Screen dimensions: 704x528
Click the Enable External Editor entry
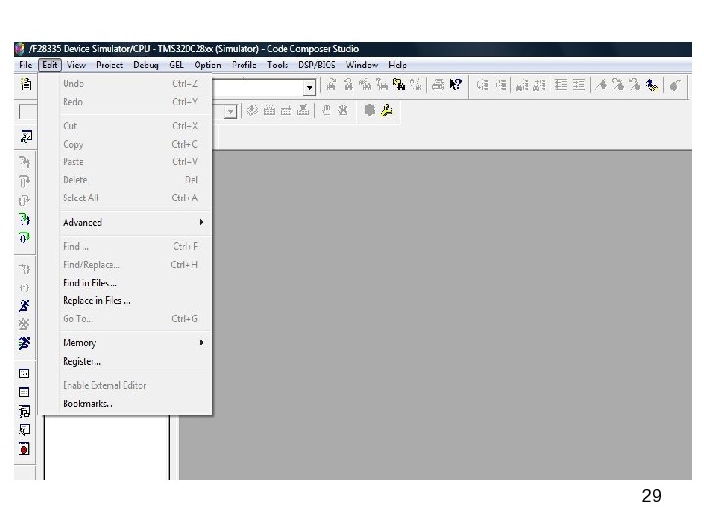pos(134,385)
